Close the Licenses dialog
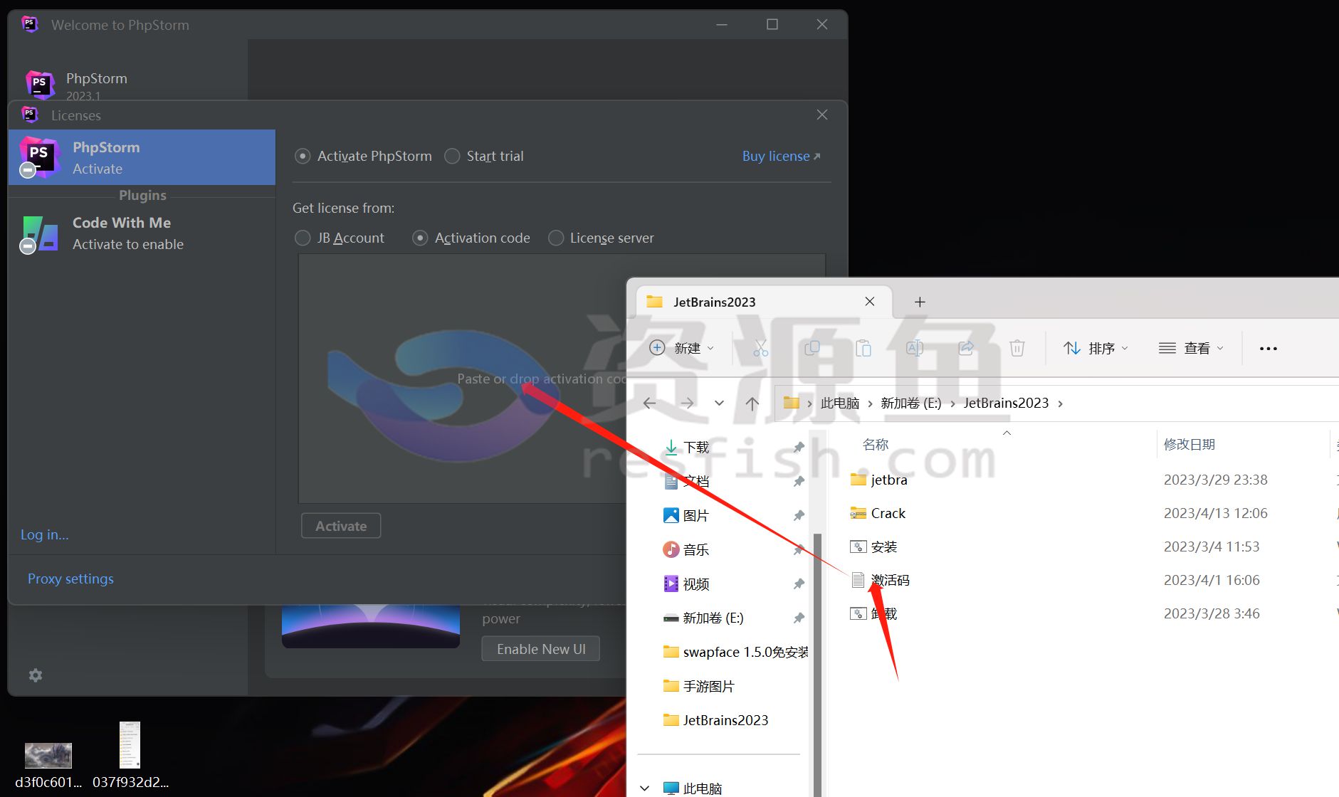This screenshot has width=1339, height=797. (x=822, y=115)
